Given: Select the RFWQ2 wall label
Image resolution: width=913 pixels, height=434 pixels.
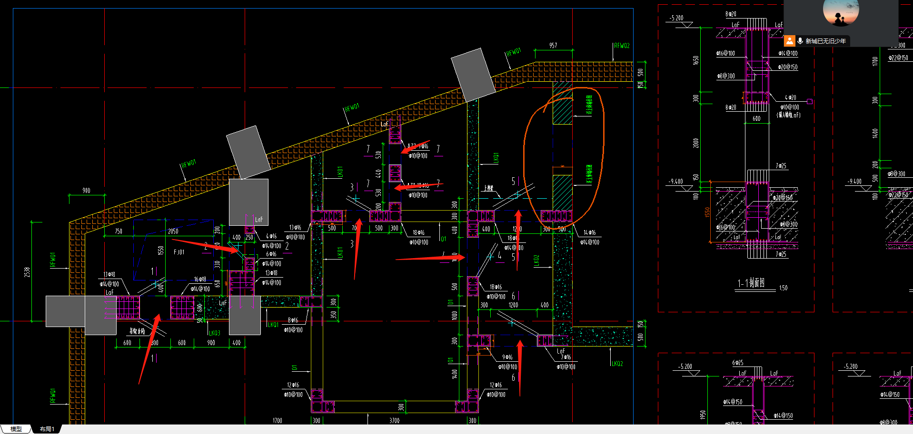Looking at the screenshot, I should coord(622,46).
